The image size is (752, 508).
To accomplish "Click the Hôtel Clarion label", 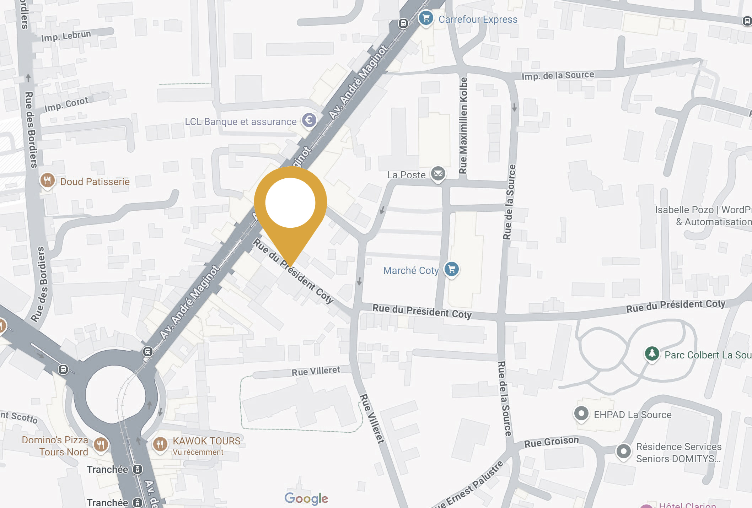I will [x=687, y=505].
